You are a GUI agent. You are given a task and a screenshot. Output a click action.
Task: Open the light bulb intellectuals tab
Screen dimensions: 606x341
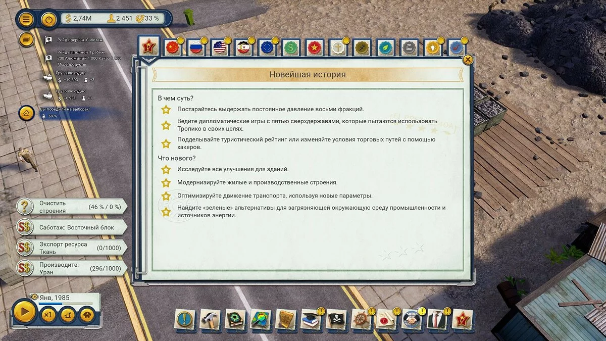click(432, 48)
